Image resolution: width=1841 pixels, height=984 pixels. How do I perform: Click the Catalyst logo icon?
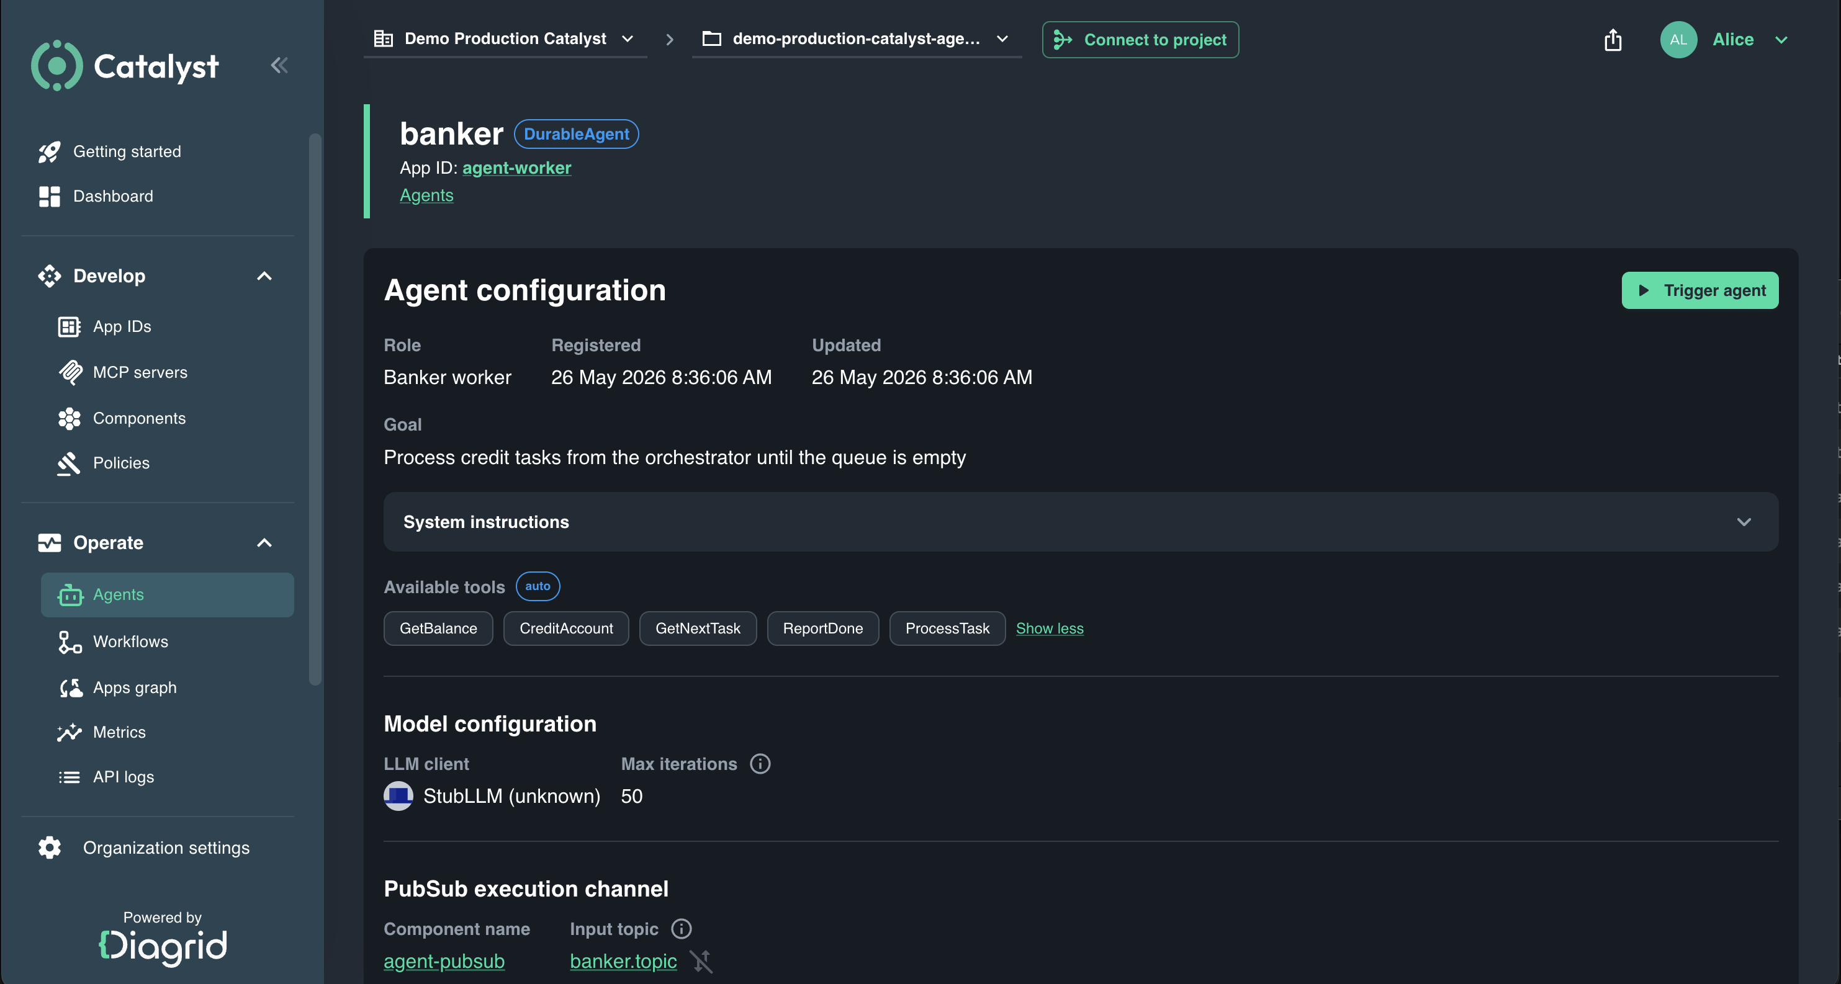(x=56, y=66)
